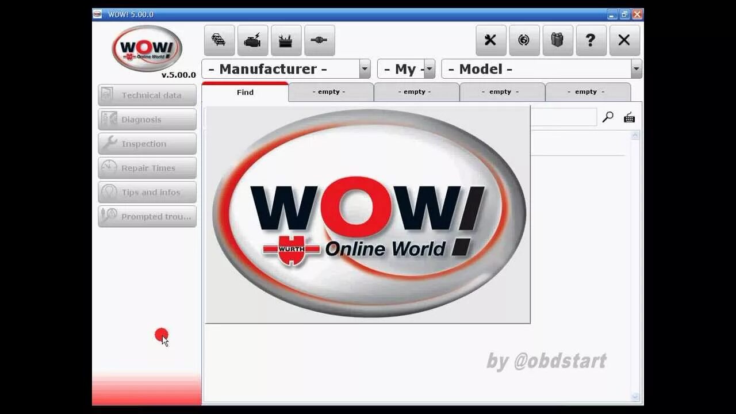Open Tips and infos section
The height and width of the screenshot is (414, 736).
147,192
